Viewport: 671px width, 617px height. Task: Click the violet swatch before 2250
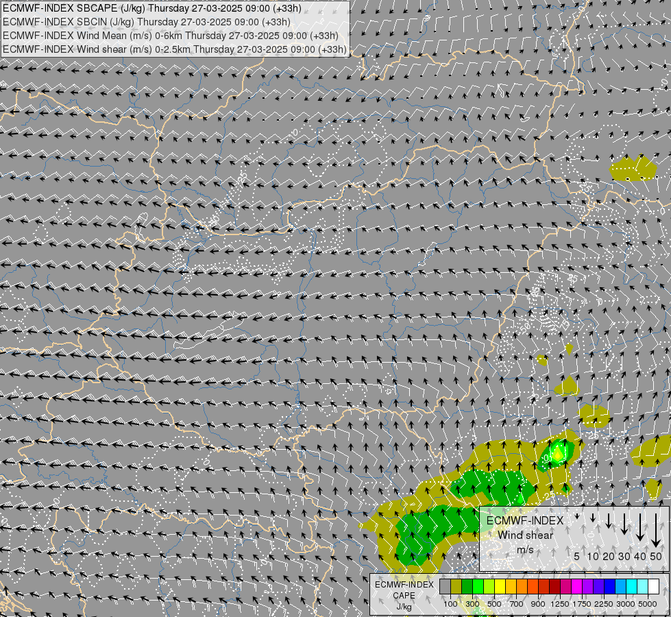(x=599, y=587)
